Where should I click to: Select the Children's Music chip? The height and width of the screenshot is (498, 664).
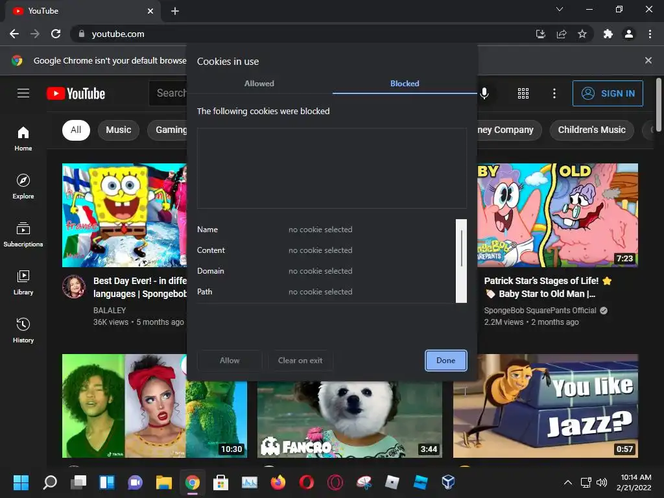pyautogui.click(x=591, y=130)
